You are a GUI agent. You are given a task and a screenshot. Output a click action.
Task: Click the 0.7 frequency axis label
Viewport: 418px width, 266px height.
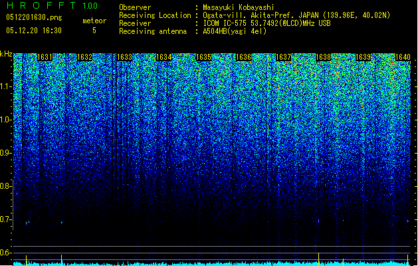(5, 219)
